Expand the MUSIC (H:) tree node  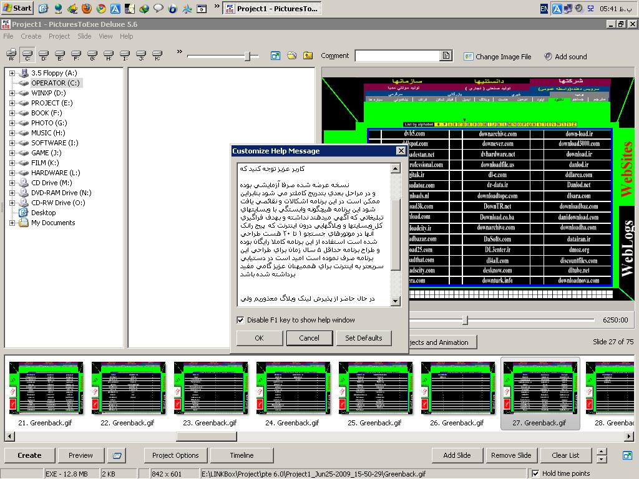[x=12, y=133]
